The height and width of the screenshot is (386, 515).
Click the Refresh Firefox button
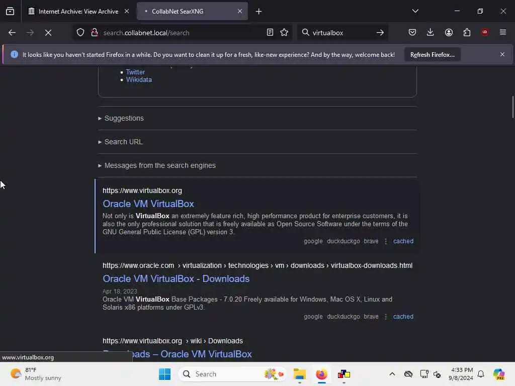coord(432,55)
